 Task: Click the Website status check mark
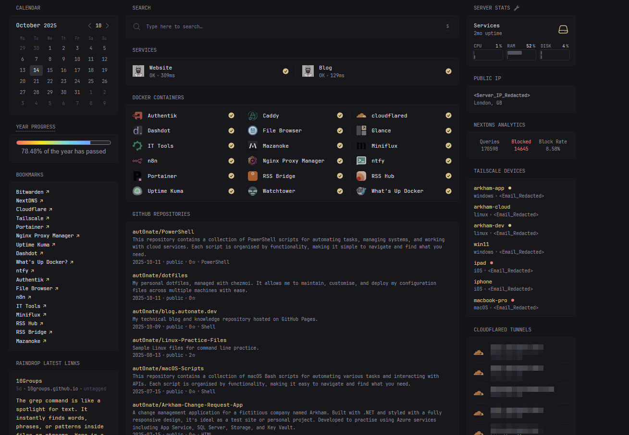(x=285, y=71)
